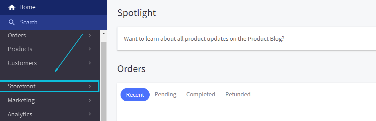Open the Analytics sidebar menu
This screenshot has height=121, width=376.
click(50, 114)
